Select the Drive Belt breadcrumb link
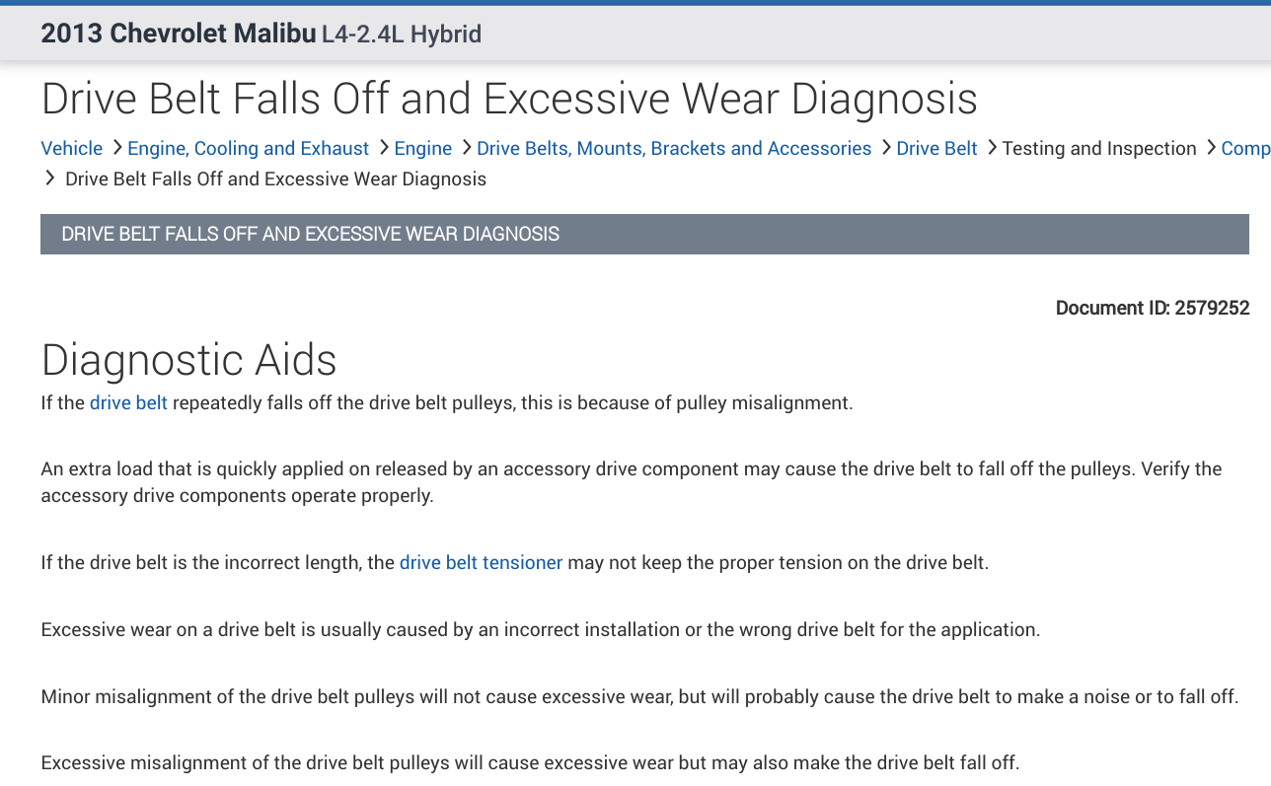Screen dimensions: 1271x786 point(936,148)
